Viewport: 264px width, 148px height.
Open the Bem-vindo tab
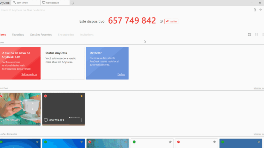(x=26, y=3)
